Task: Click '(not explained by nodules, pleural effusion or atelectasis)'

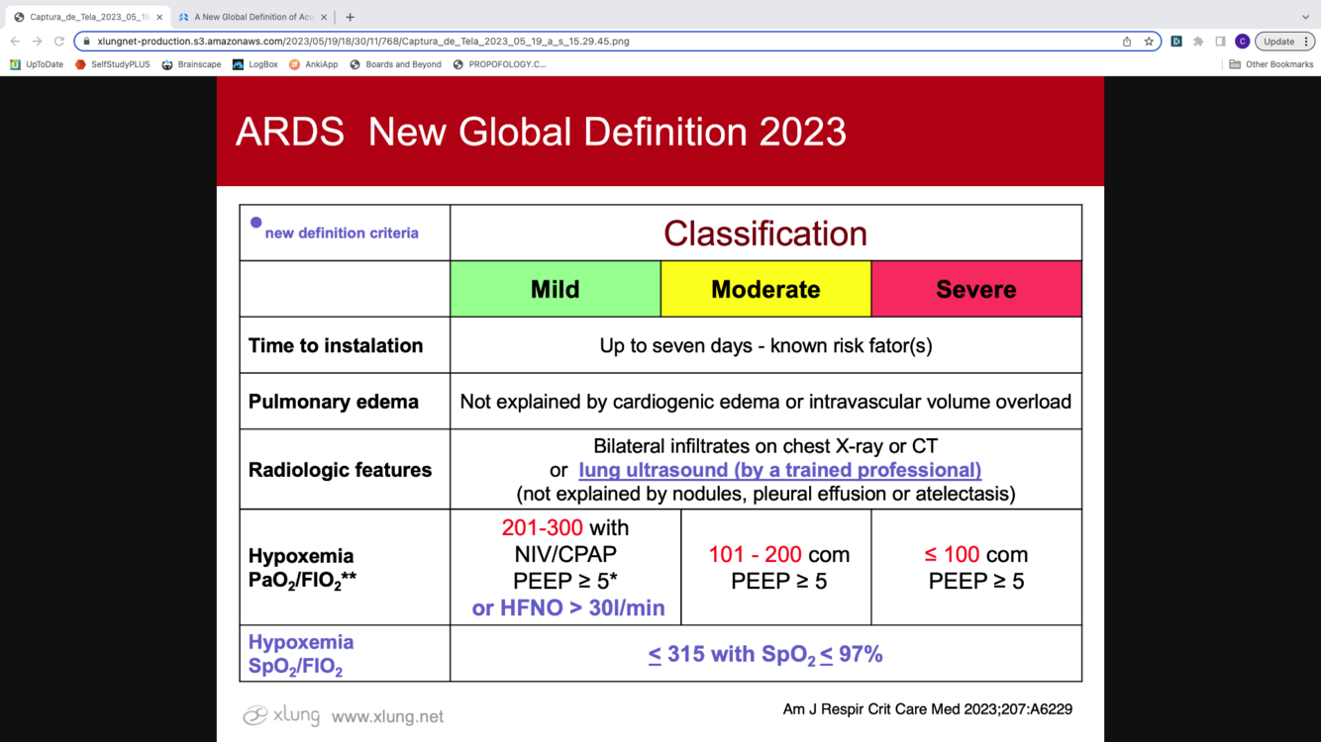Action: click(x=765, y=494)
